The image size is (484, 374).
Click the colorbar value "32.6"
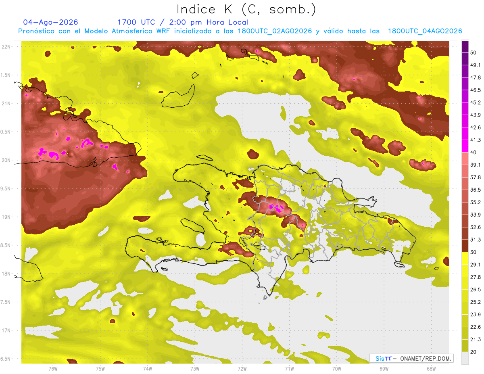click(x=475, y=227)
